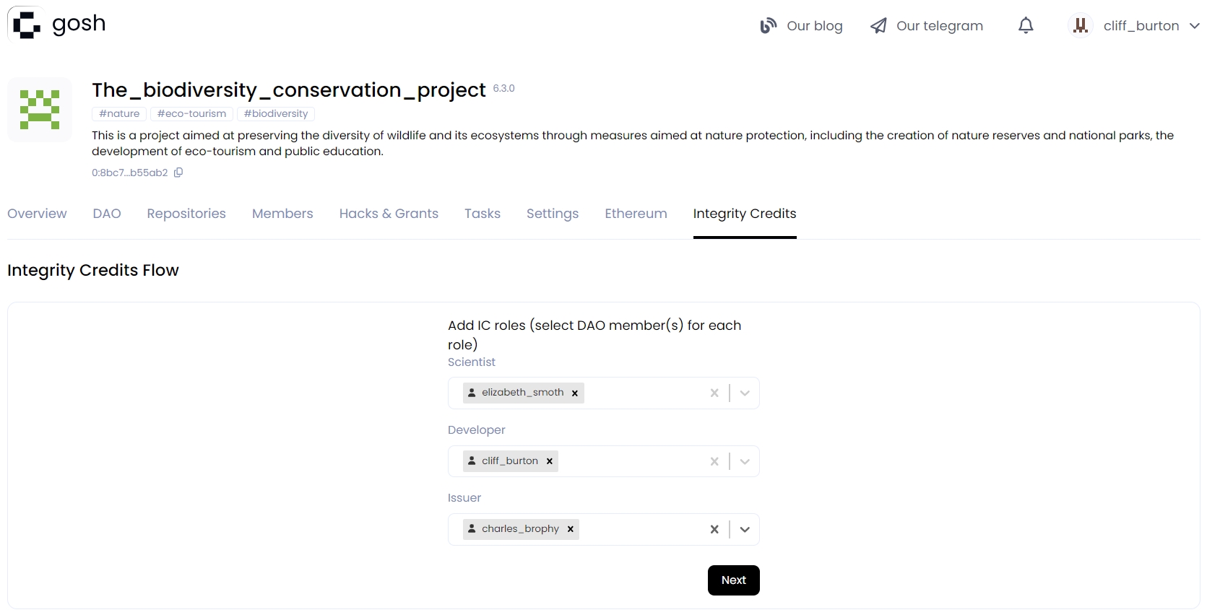Remove cliff_burton from Developer role
1207x615 pixels.
point(550,461)
